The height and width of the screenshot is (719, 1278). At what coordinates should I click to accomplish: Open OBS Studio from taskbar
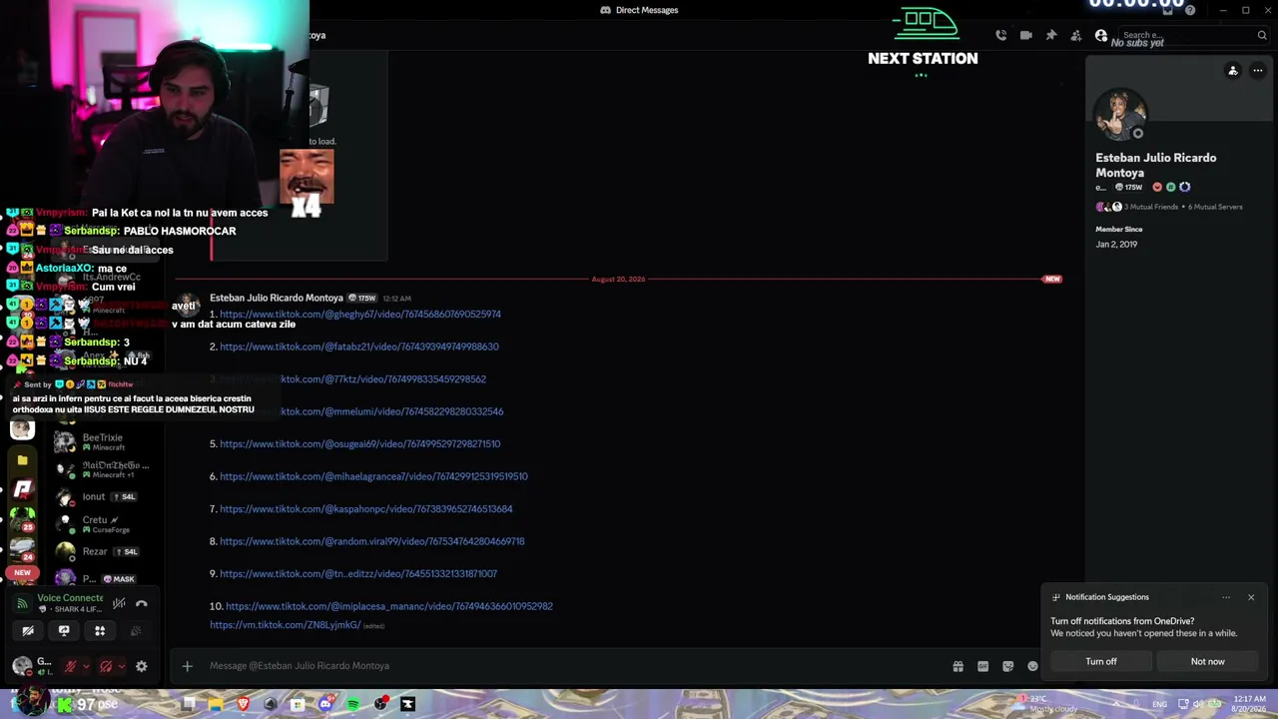tap(380, 704)
